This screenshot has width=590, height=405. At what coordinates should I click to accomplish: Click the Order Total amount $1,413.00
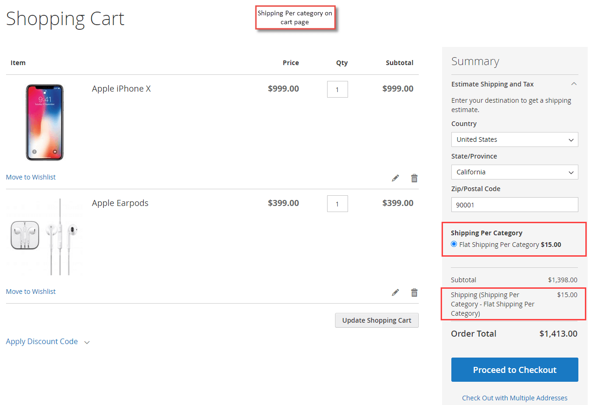pos(558,334)
